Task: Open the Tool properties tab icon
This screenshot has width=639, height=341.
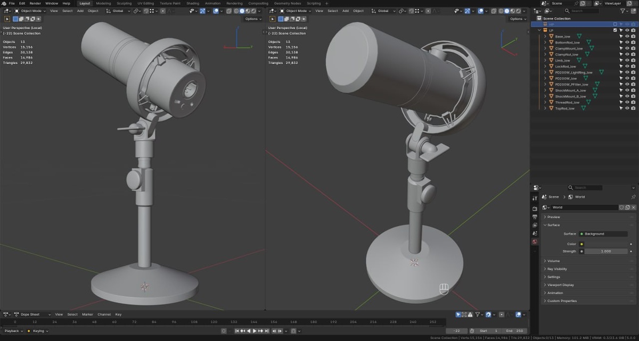Action: tap(535, 199)
